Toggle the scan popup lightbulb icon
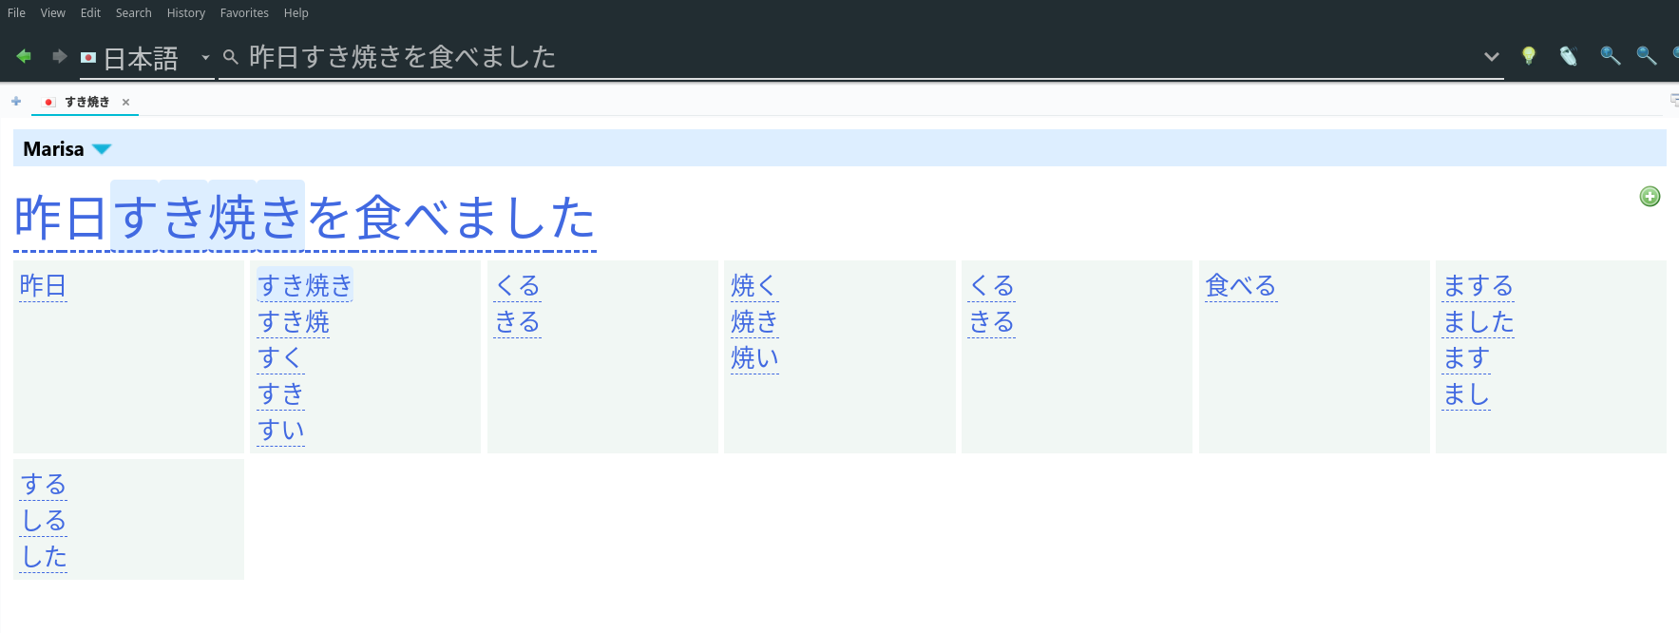The image size is (1679, 633). (1528, 56)
